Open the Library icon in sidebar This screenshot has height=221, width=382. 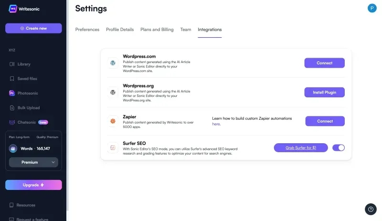click(x=12, y=64)
